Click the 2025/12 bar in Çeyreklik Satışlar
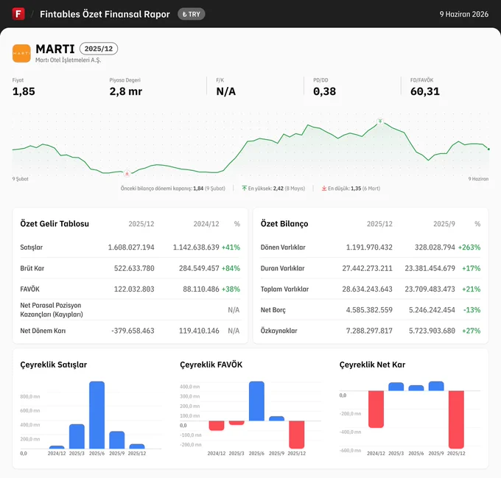 137,446
